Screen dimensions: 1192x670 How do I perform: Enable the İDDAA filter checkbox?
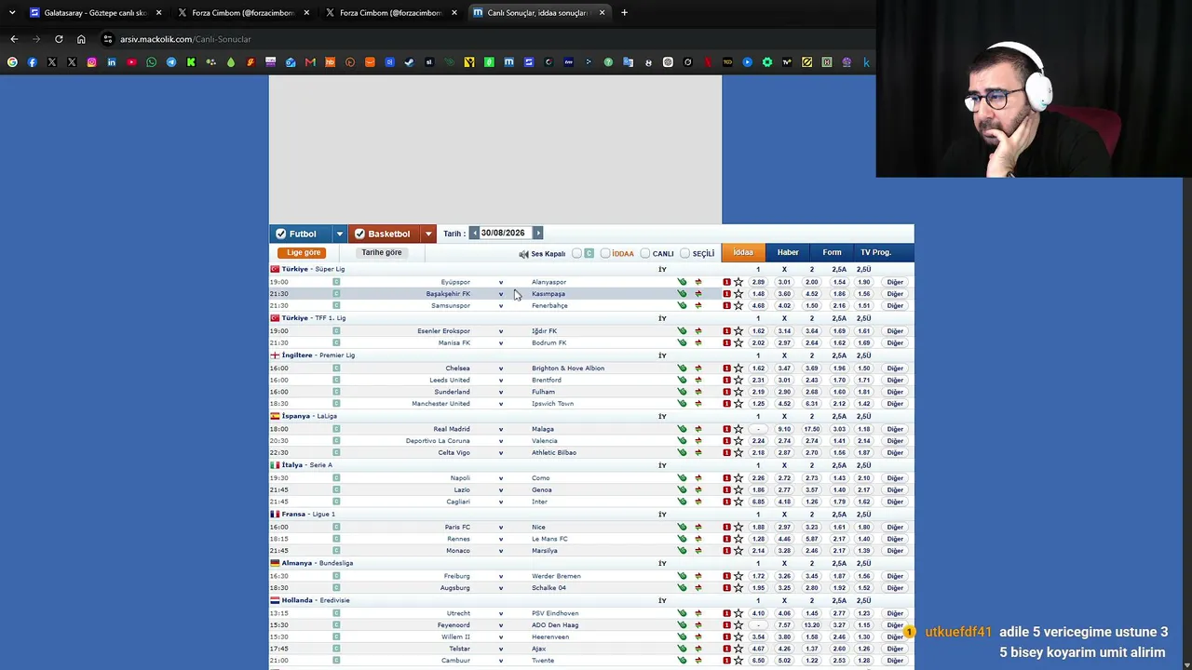(605, 253)
